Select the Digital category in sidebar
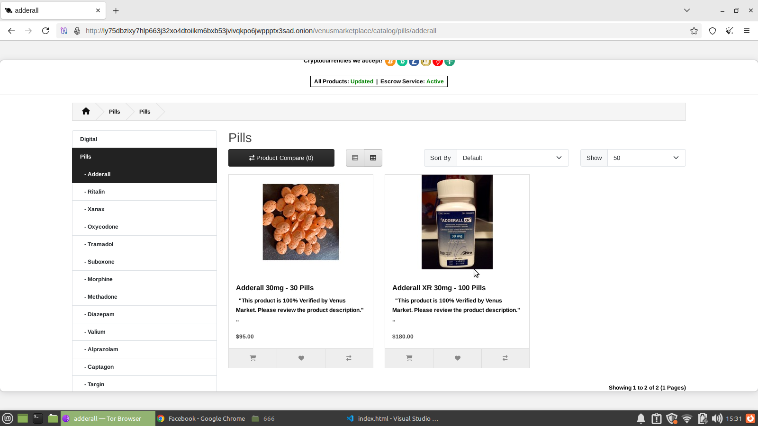Image resolution: width=758 pixels, height=426 pixels. 89,139
